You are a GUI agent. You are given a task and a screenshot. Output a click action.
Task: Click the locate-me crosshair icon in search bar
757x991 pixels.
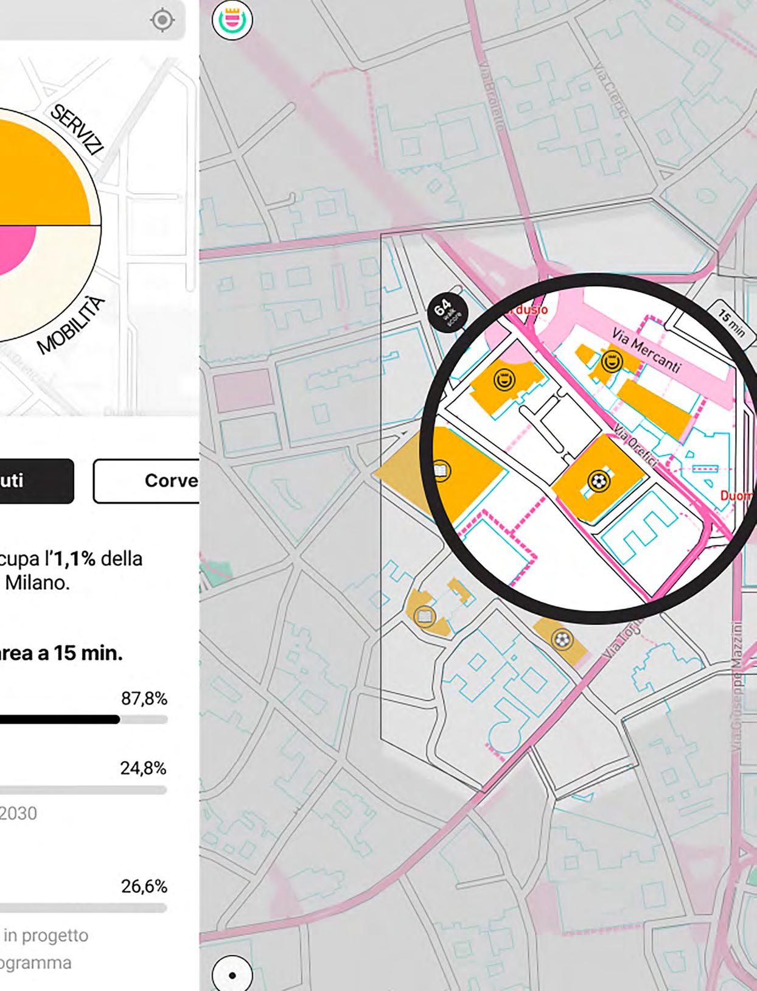click(162, 20)
